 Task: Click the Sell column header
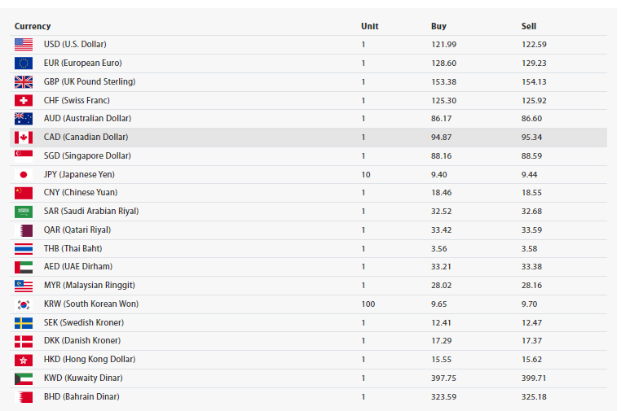tap(529, 26)
